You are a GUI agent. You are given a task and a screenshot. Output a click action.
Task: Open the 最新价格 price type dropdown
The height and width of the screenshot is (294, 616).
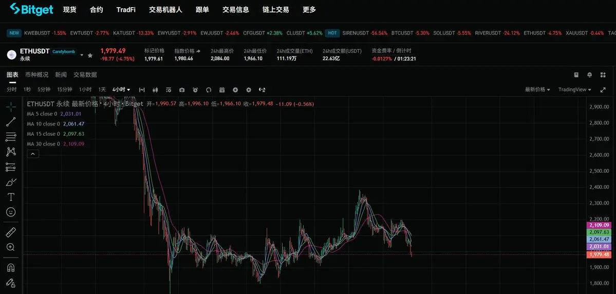pyautogui.click(x=537, y=89)
